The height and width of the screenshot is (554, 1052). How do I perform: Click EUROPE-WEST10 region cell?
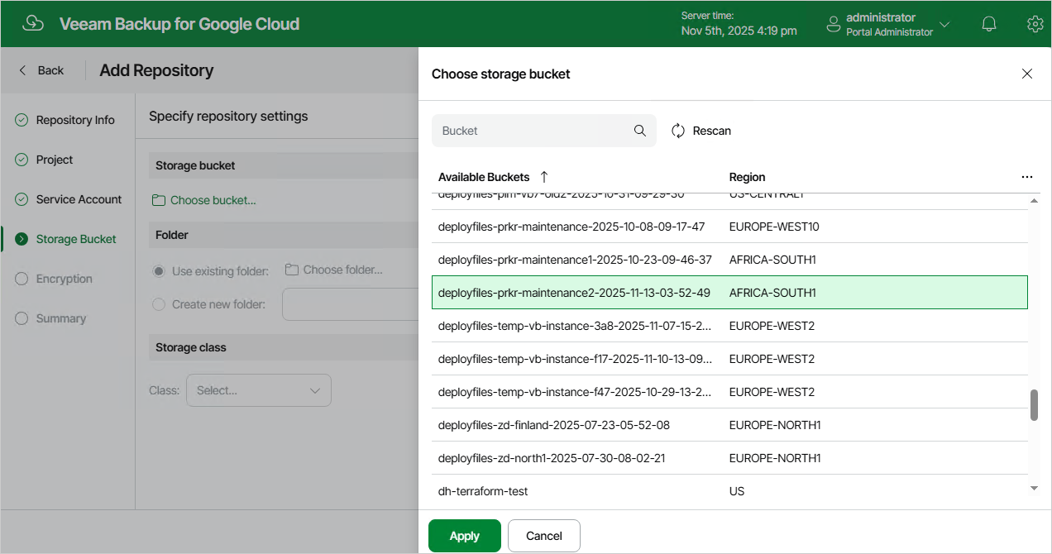(x=774, y=227)
